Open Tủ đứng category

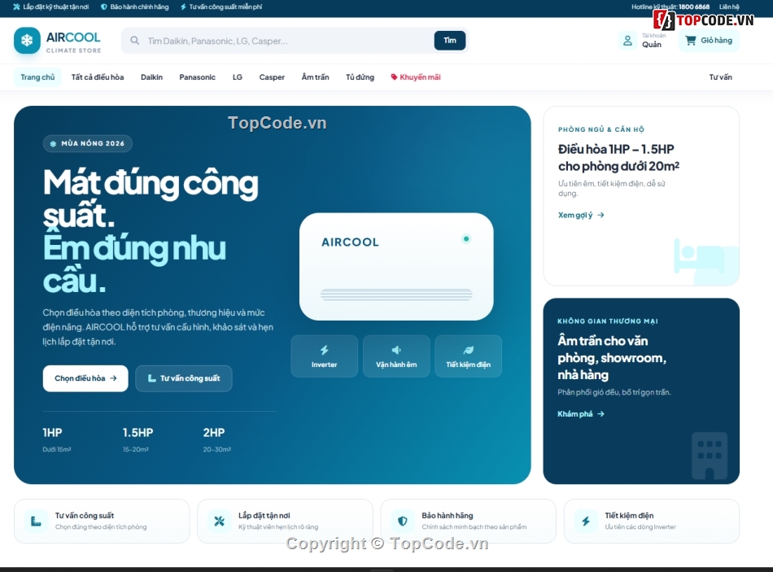tap(360, 77)
